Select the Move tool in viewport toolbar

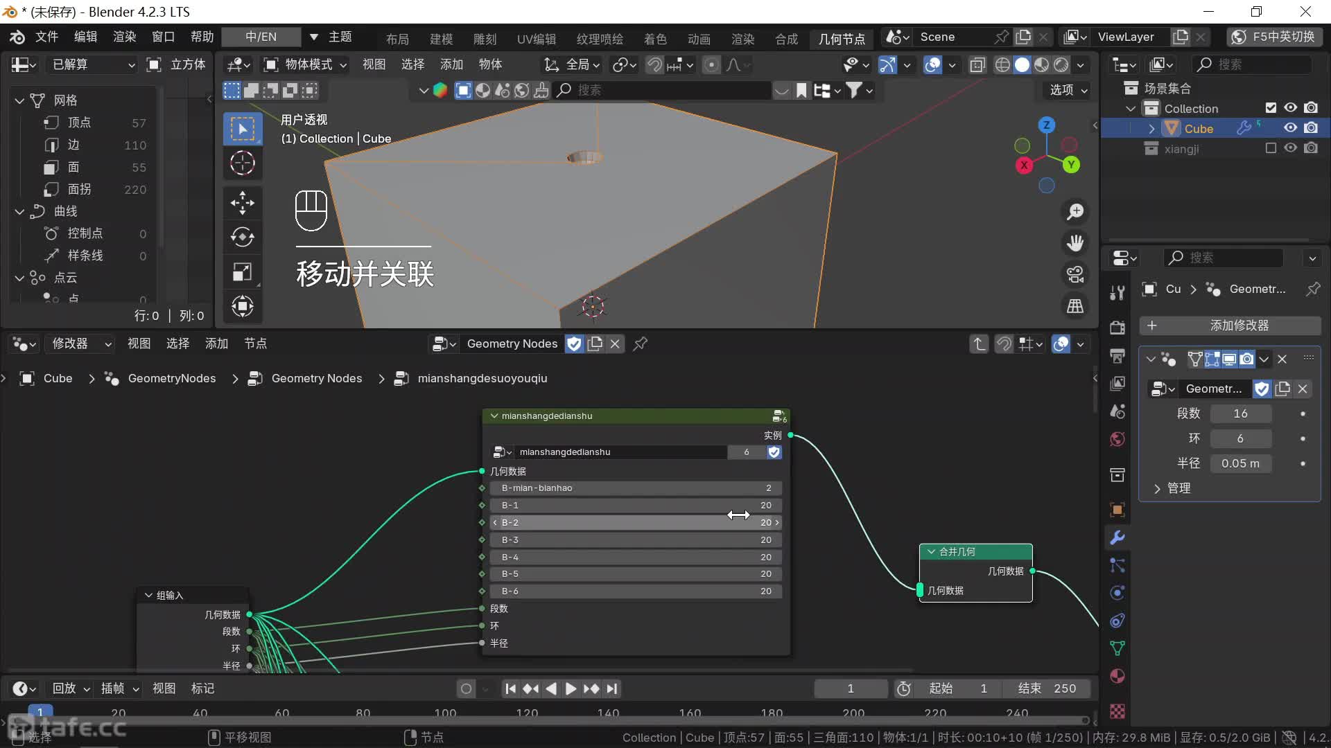(x=242, y=202)
